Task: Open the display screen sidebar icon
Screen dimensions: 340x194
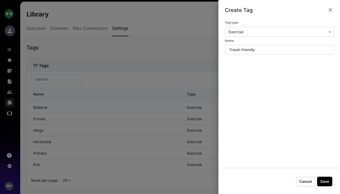Action: tap(10, 113)
